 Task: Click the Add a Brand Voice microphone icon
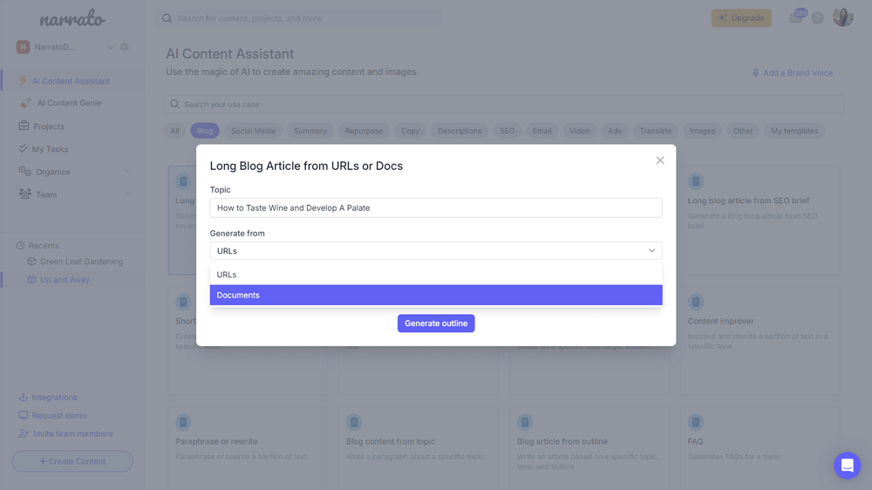[755, 73]
